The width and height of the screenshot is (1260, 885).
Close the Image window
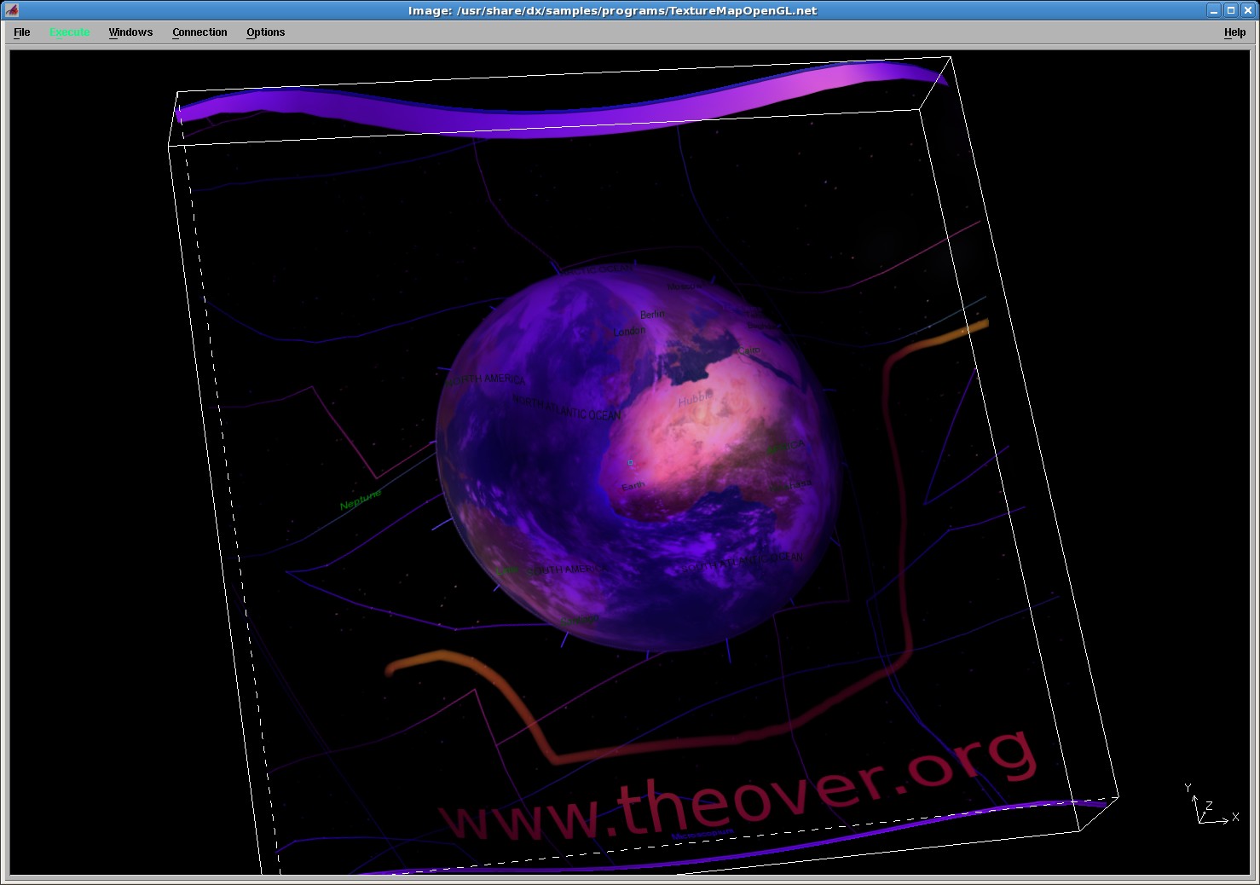1247,10
